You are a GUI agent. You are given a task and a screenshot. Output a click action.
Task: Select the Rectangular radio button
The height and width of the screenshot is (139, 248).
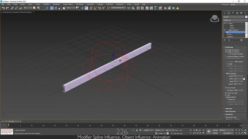click(x=227, y=74)
